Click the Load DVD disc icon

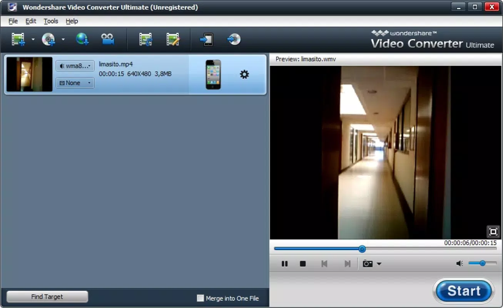[48, 39]
